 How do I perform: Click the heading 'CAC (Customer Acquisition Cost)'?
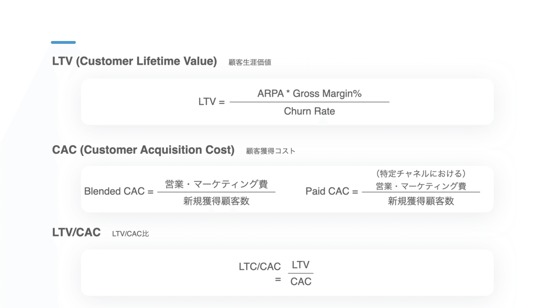coord(143,150)
